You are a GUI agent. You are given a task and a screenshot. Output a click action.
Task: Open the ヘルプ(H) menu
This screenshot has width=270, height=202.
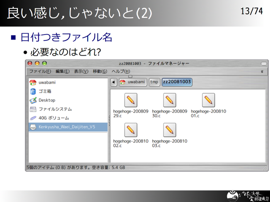(120, 71)
